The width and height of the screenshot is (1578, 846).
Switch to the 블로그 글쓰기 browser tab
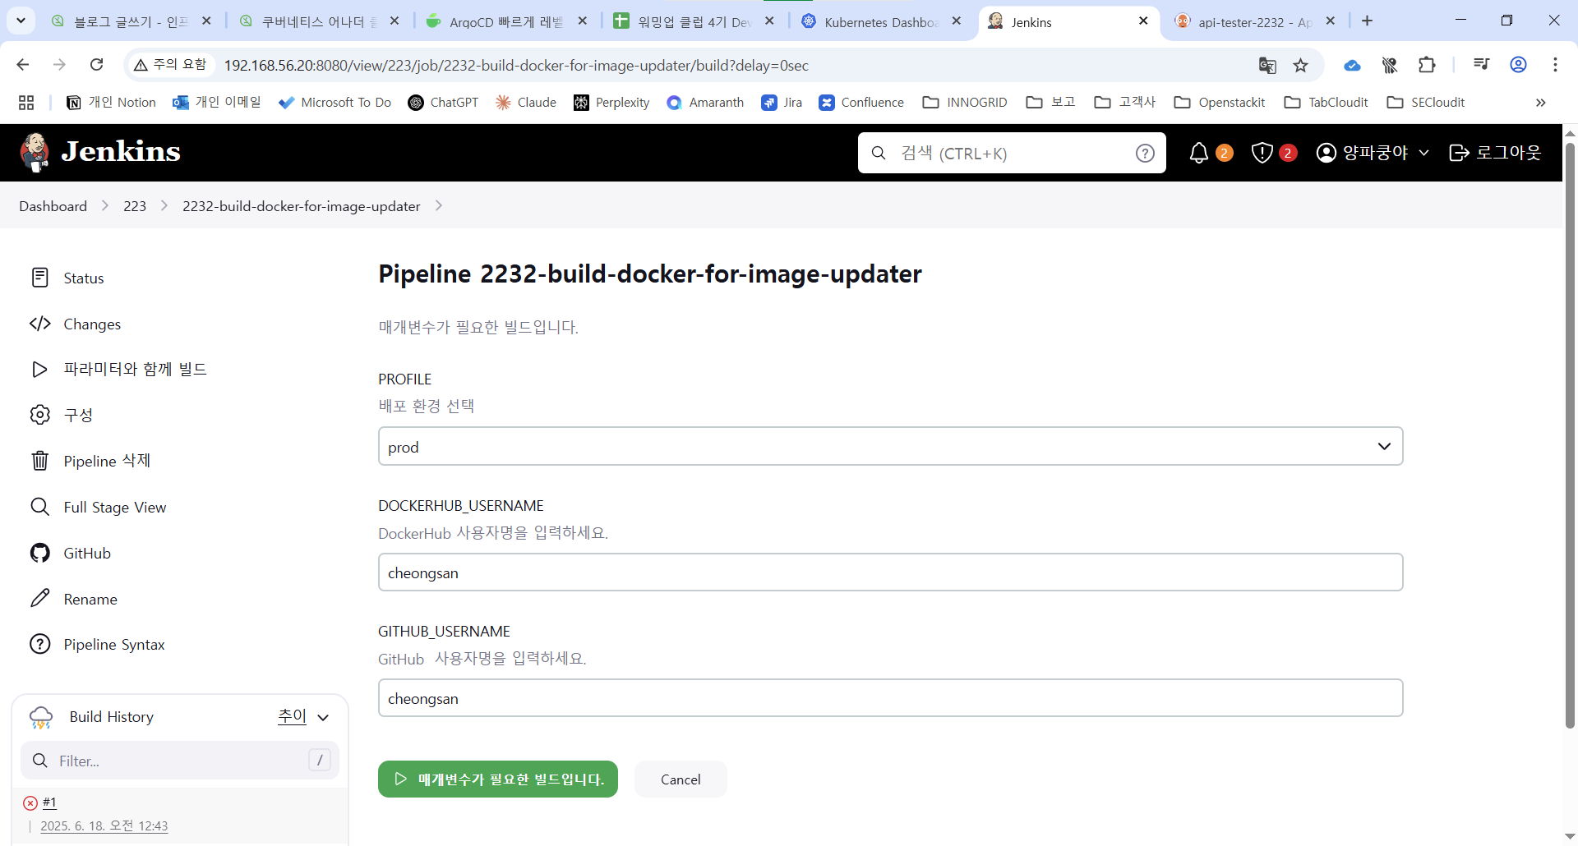pyautogui.click(x=131, y=21)
